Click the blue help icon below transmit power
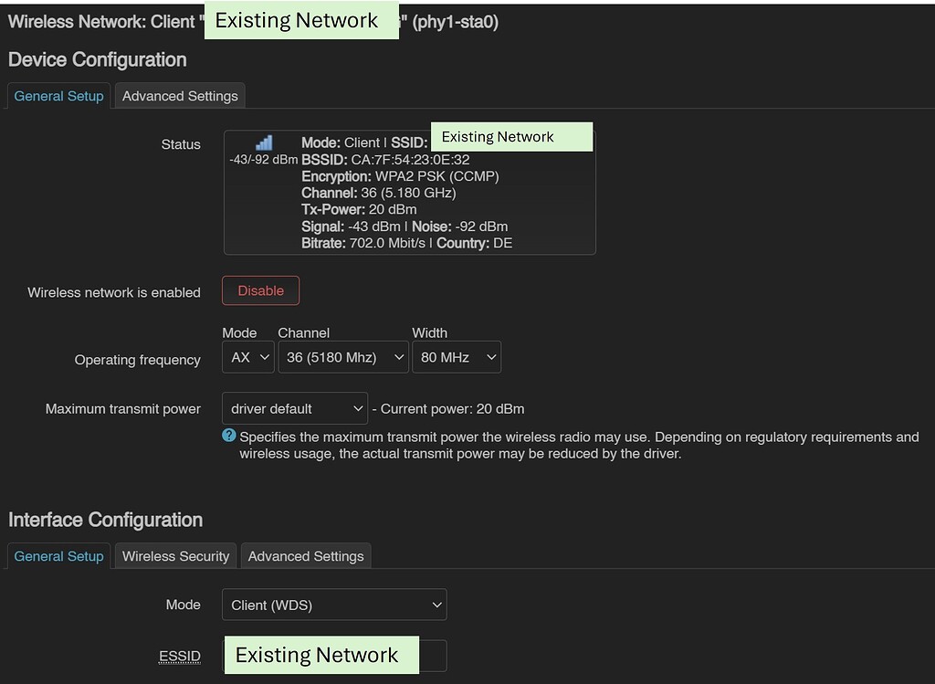This screenshot has height=684, width=935. 227,437
